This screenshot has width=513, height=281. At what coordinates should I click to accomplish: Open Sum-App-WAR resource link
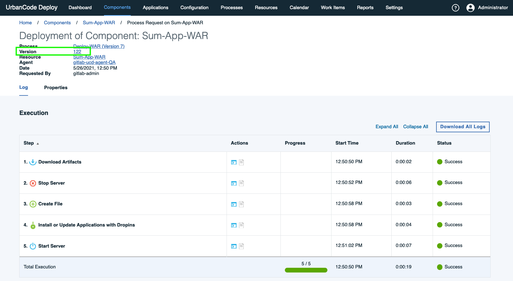click(x=89, y=57)
